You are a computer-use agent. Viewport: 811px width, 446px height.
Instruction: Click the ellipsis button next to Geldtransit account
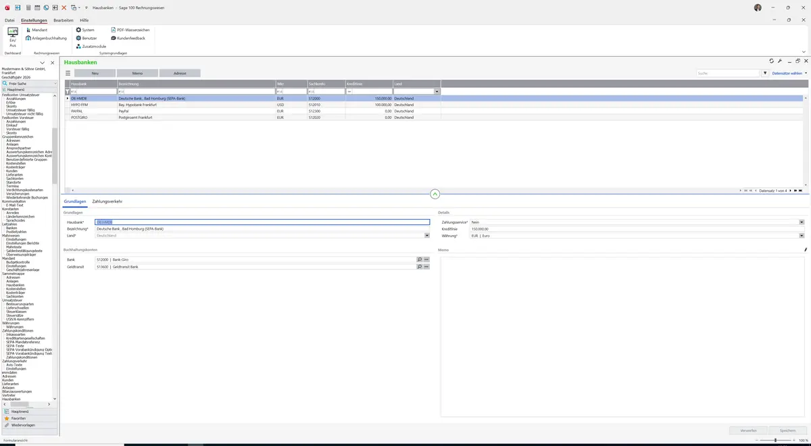[x=427, y=267]
